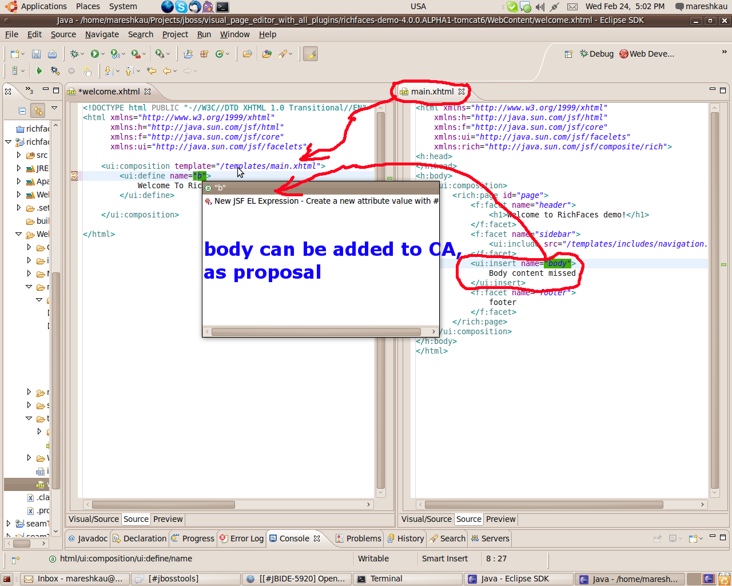
Task: Switch the welcome.xhtml editor to Visual/Source
Action: pos(94,519)
